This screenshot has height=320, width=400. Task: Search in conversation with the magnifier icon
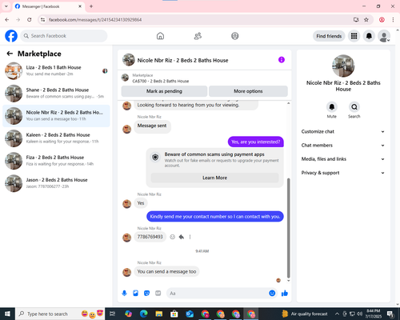pos(354,107)
